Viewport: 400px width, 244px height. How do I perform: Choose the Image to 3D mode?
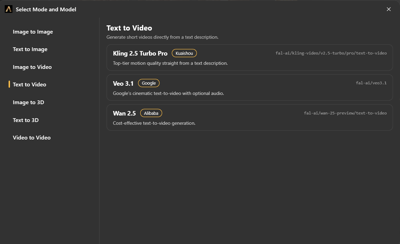(x=29, y=102)
